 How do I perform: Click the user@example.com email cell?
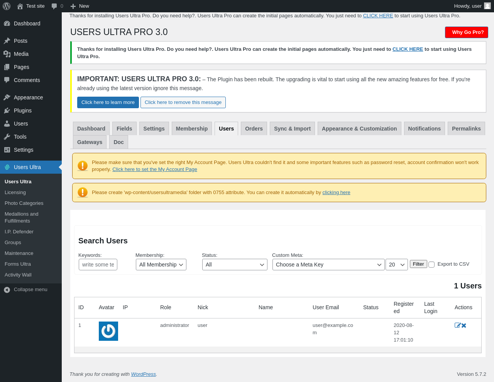click(333, 329)
